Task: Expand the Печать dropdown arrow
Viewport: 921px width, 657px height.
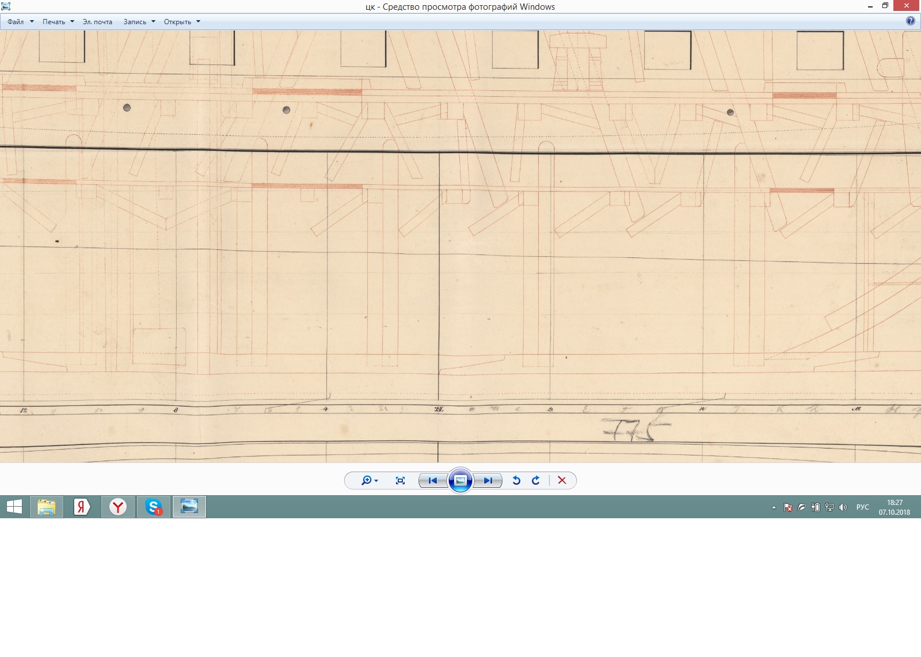Action: tap(72, 22)
